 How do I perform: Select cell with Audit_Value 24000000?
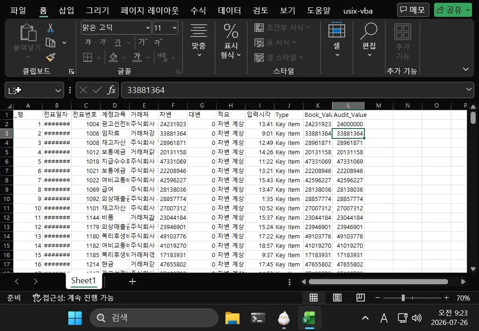(x=348, y=124)
